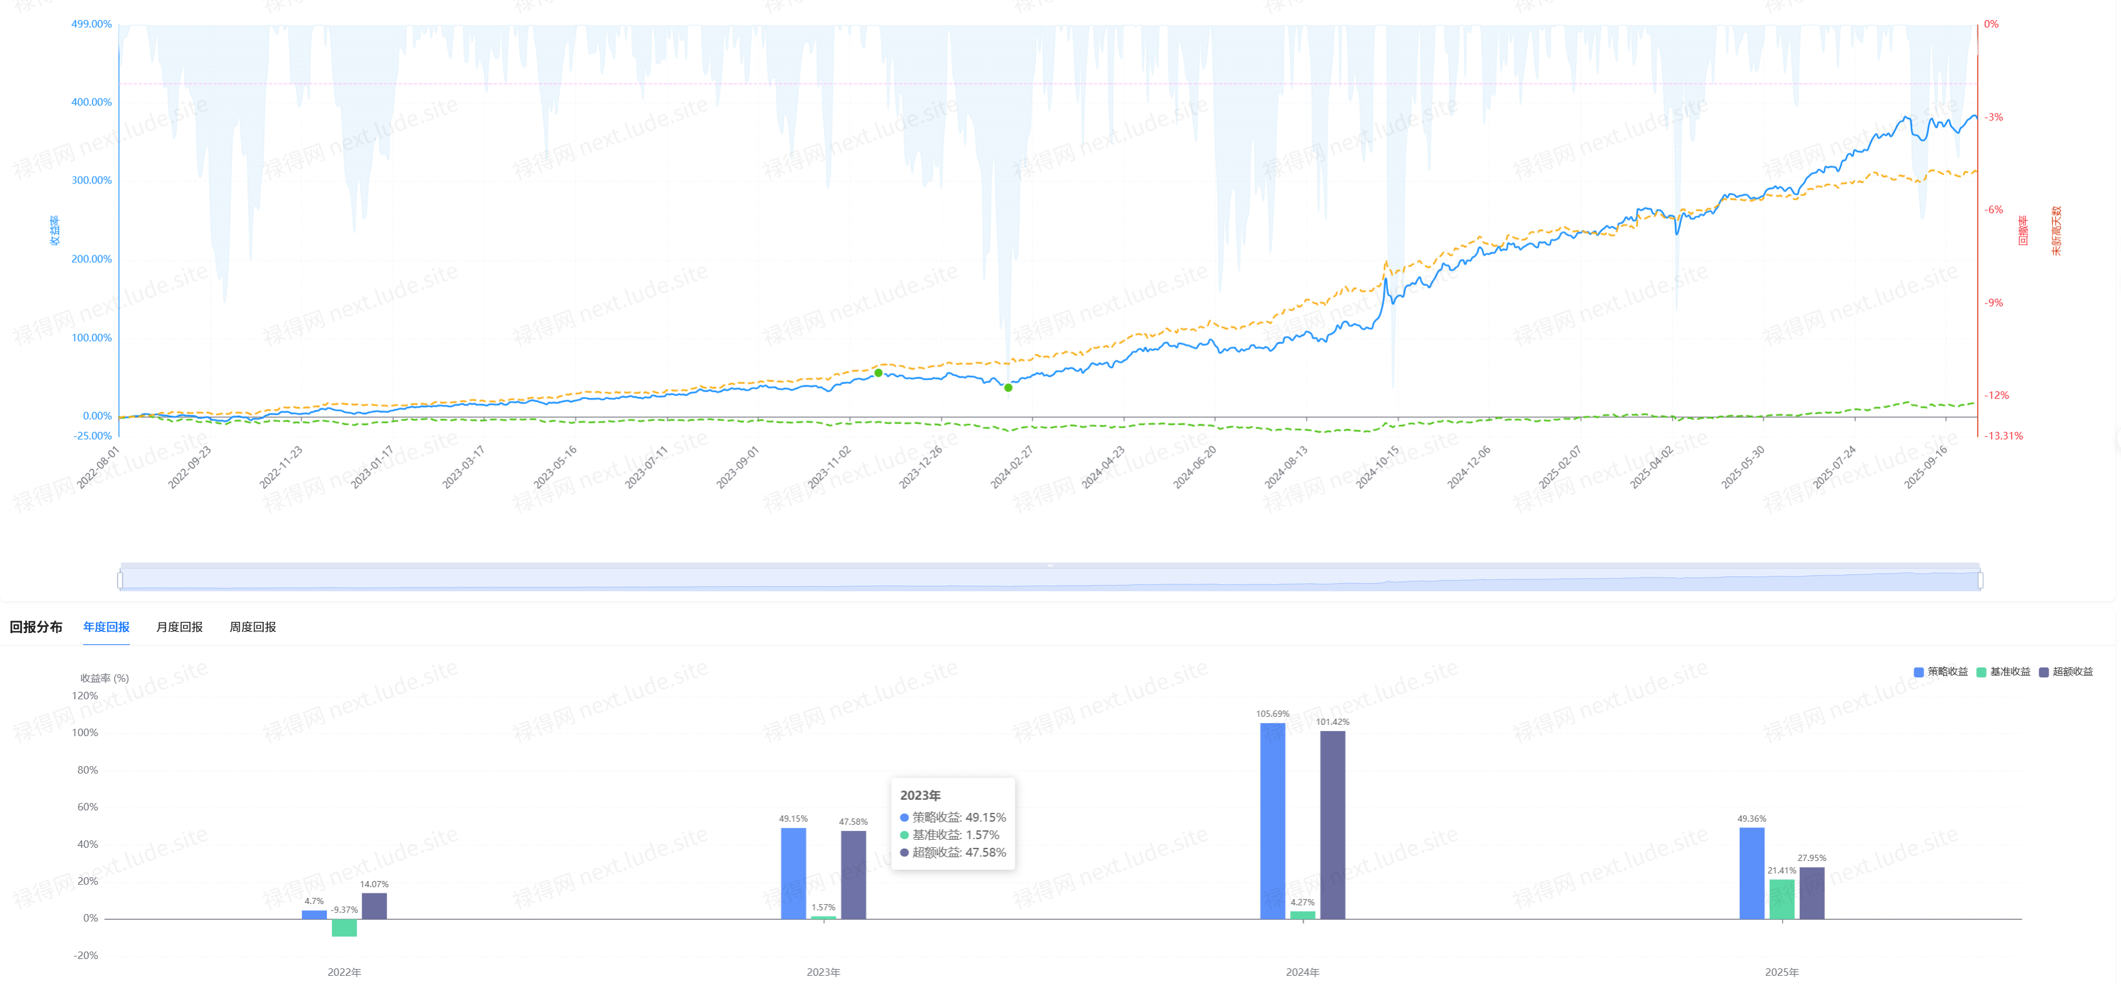This screenshot has height=984, width=2121.
Task: Switch to 周度回报 tab
Action: pos(252,627)
